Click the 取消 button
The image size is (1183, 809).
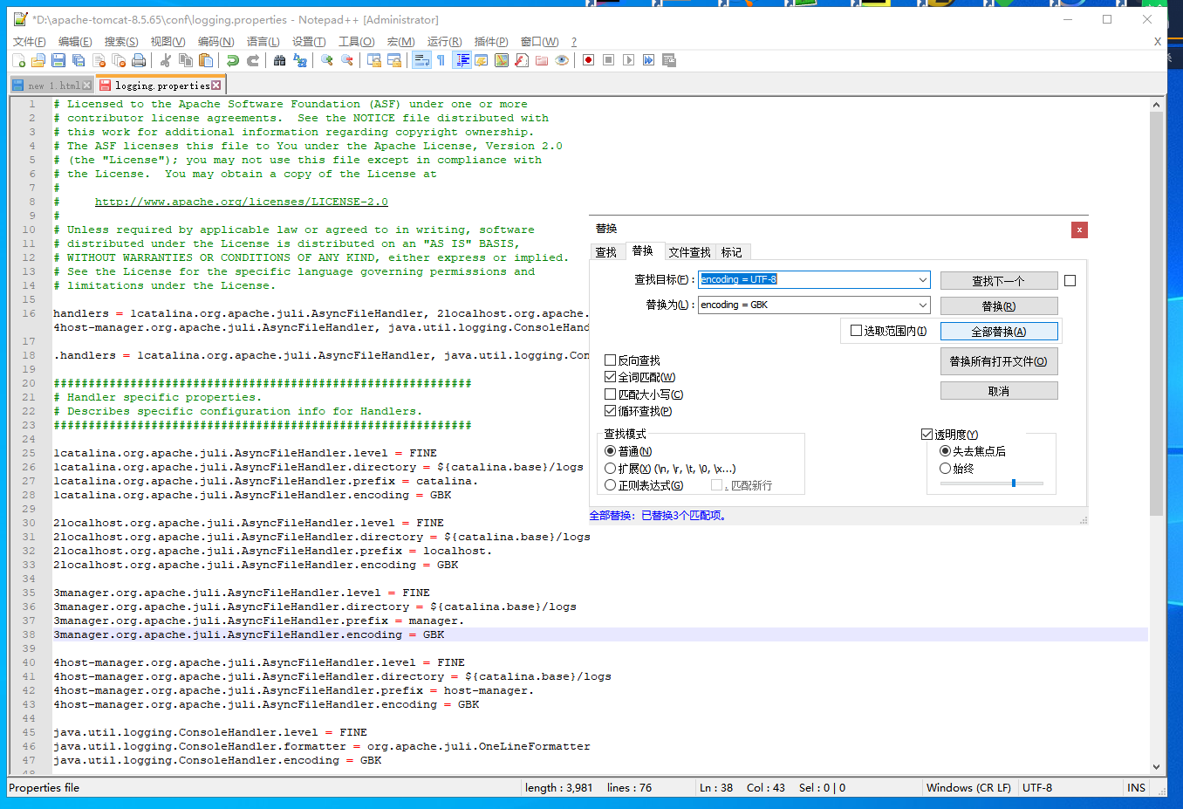pyautogui.click(x=998, y=391)
